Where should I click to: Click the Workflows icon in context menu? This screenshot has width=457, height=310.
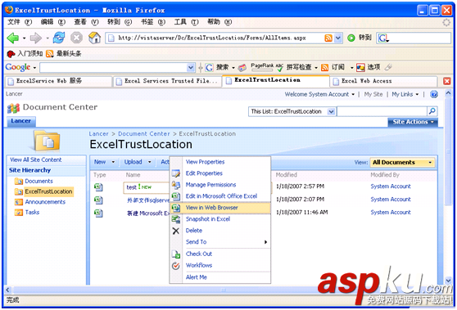tap(176, 266)
